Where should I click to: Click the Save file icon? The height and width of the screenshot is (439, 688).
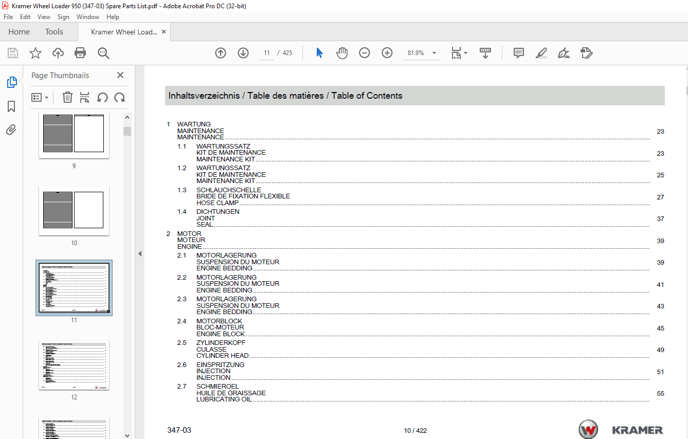tap(13, 53)
